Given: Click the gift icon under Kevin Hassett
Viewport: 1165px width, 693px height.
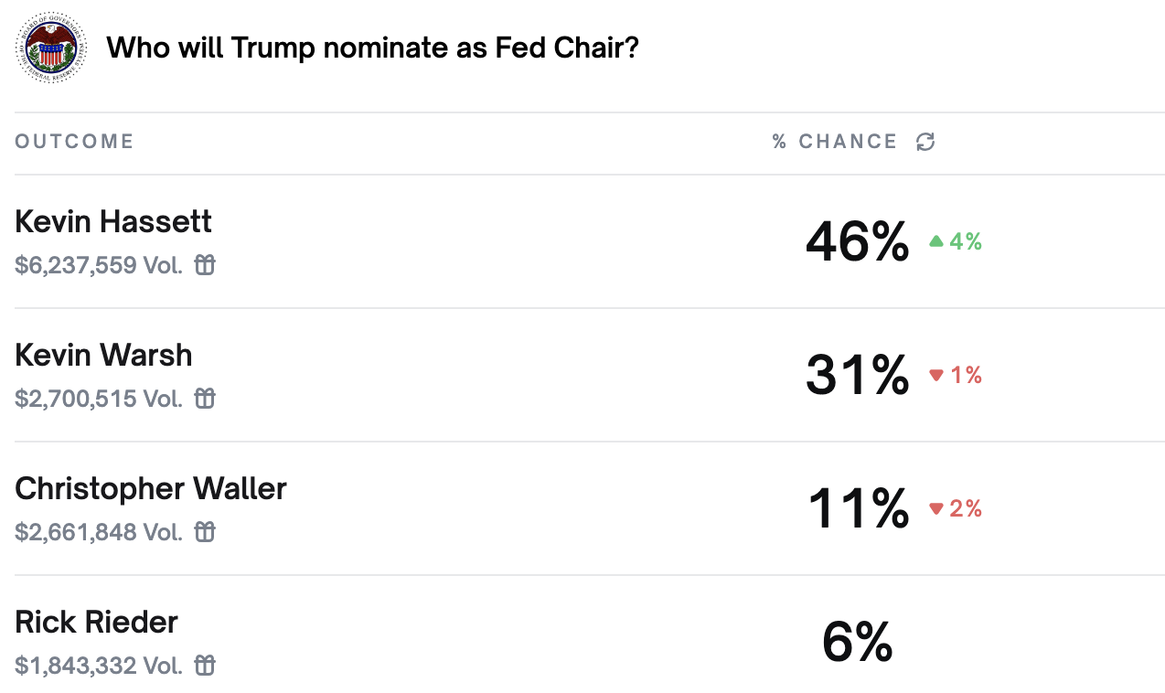Looking at the screenshot, I should [x=206, y=265].
